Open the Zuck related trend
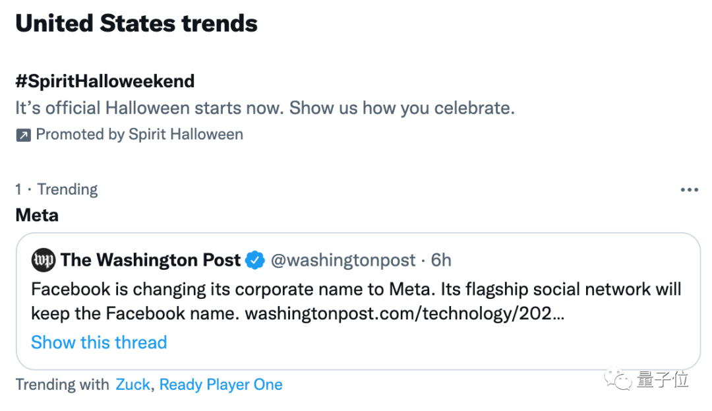 click(133, 385)
